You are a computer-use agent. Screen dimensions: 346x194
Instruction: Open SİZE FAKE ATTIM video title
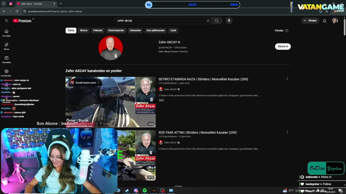pos(198,133)
